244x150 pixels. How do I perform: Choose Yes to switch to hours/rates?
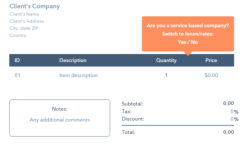(x=182, y=42)
